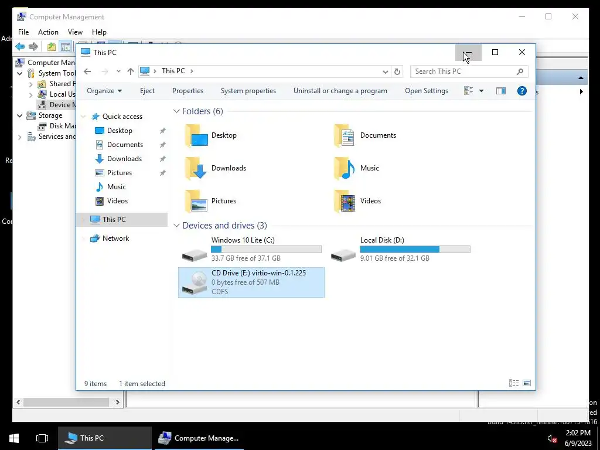600x450 pixels.
Task: Click Eject in Explorer toolbar
Action: (147, 91)
